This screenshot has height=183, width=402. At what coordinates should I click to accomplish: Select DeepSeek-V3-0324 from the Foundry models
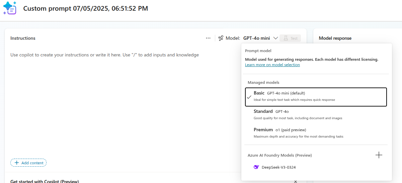click(x=278, y=167)
